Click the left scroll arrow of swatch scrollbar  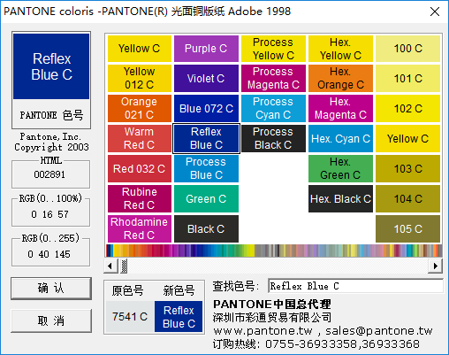click(110, 266)
